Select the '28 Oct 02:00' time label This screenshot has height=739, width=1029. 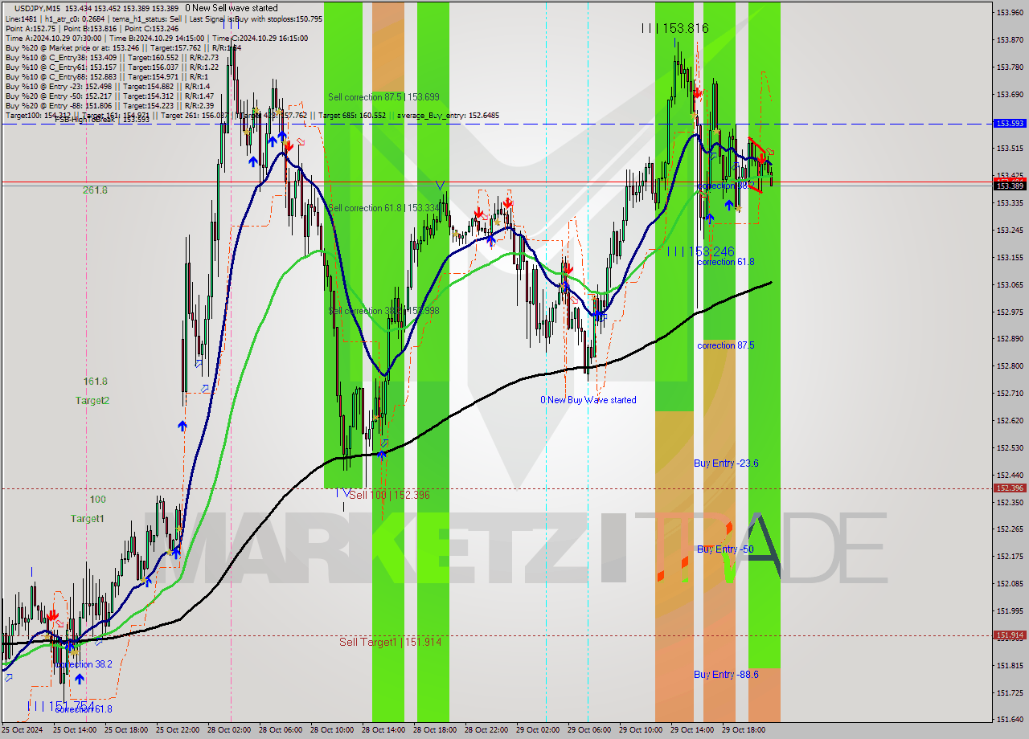(x=231, y=730)
